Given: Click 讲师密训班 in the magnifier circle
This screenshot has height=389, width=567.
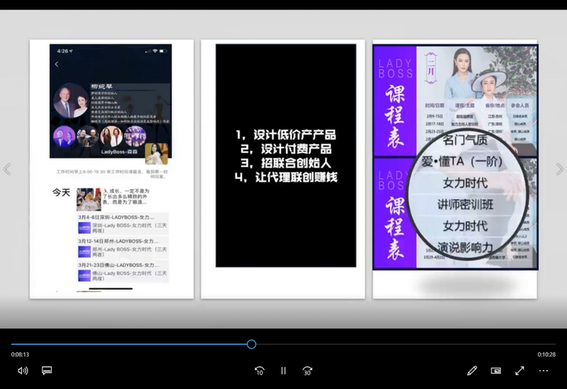Looking at the screenshot, I should coord(465,205).
